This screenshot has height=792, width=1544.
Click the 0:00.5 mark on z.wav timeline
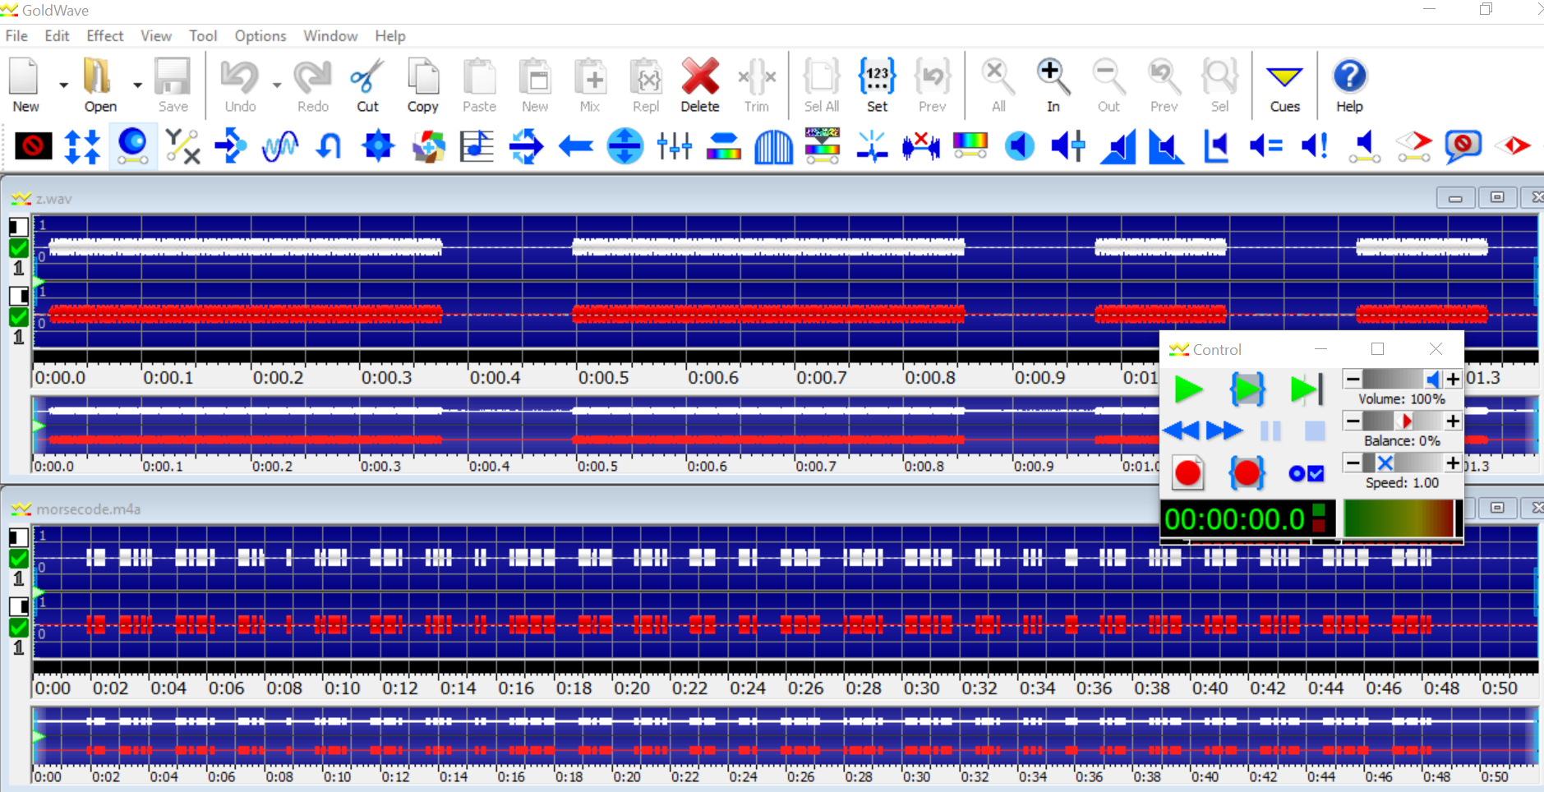(603, 378)
